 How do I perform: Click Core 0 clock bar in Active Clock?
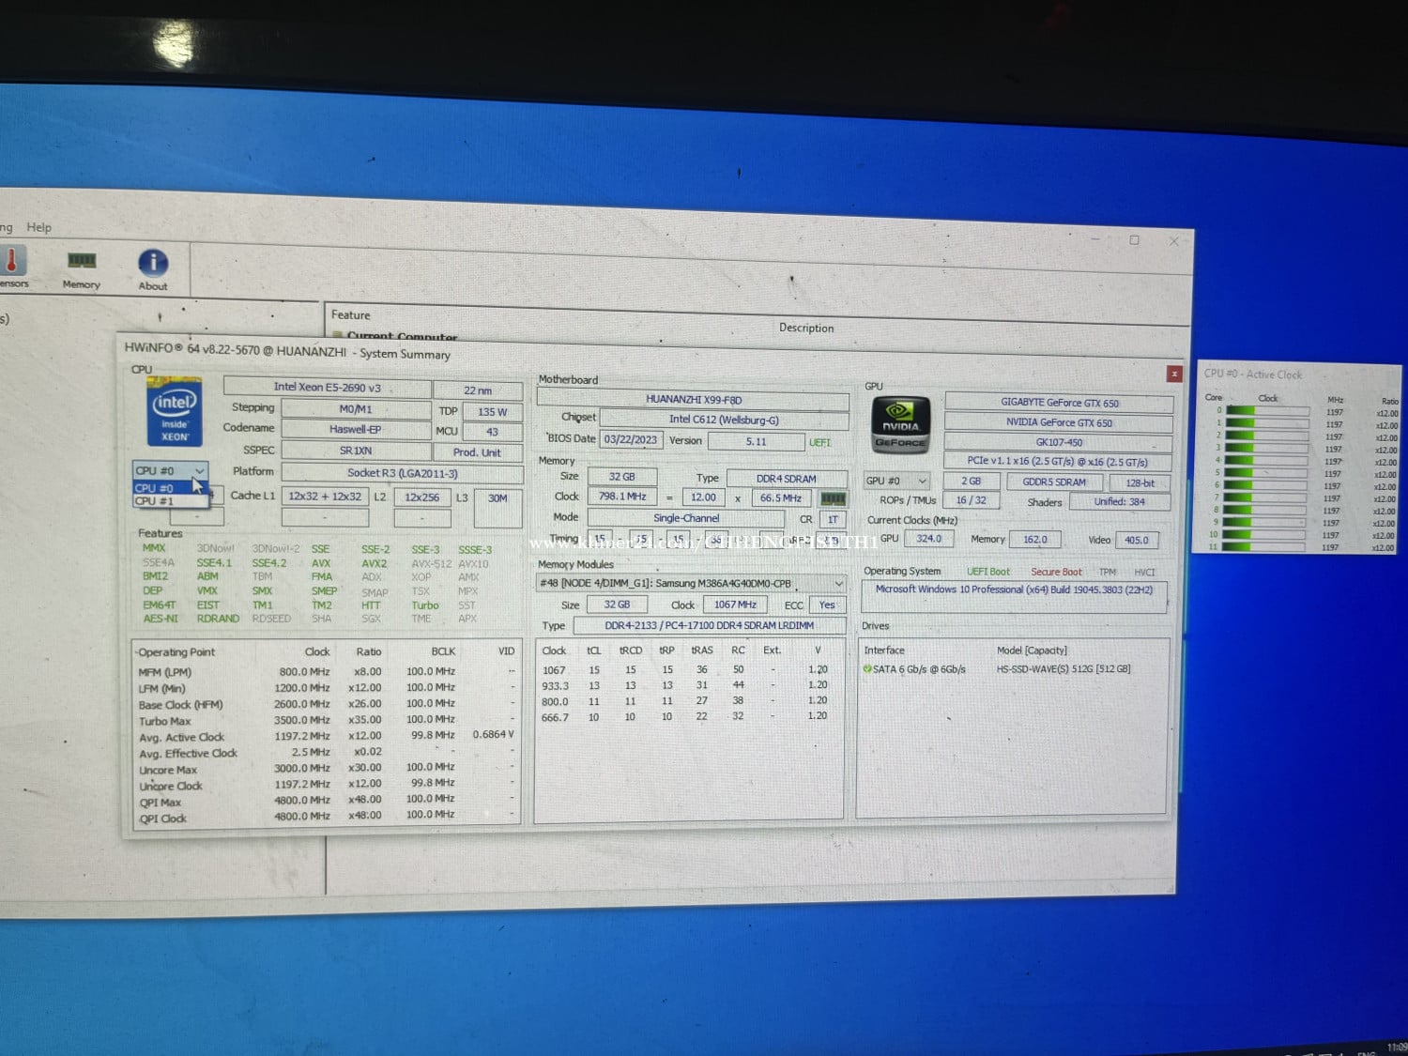pyautogui.click(x=1267, y=411)
